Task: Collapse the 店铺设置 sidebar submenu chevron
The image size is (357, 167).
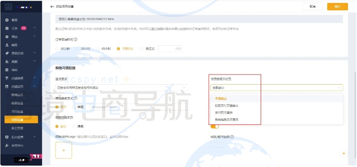Action: coord(35,87)
